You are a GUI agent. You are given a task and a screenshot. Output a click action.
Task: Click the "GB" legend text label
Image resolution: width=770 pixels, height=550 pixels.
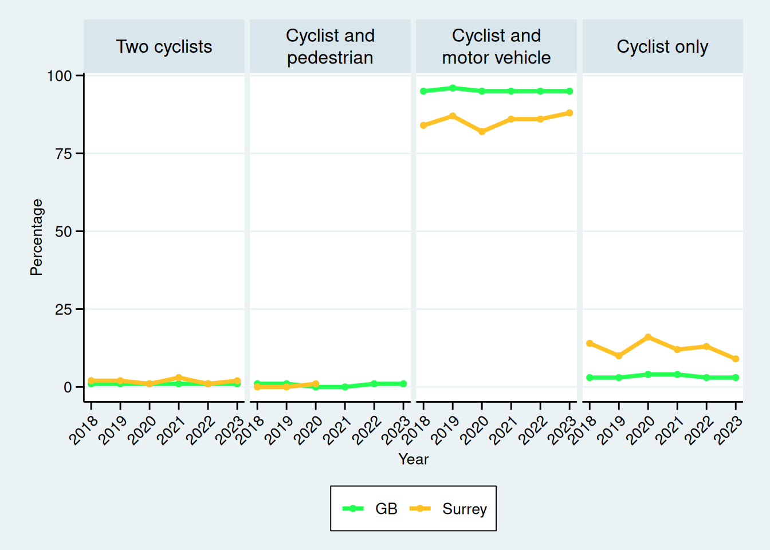386,509
